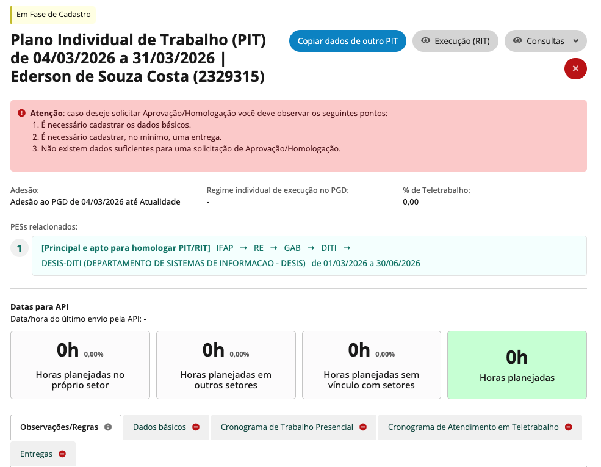The image size is (601, 467).
Task: Click 'Data/hora do último envio pela API' text
Action: [78, 319]
